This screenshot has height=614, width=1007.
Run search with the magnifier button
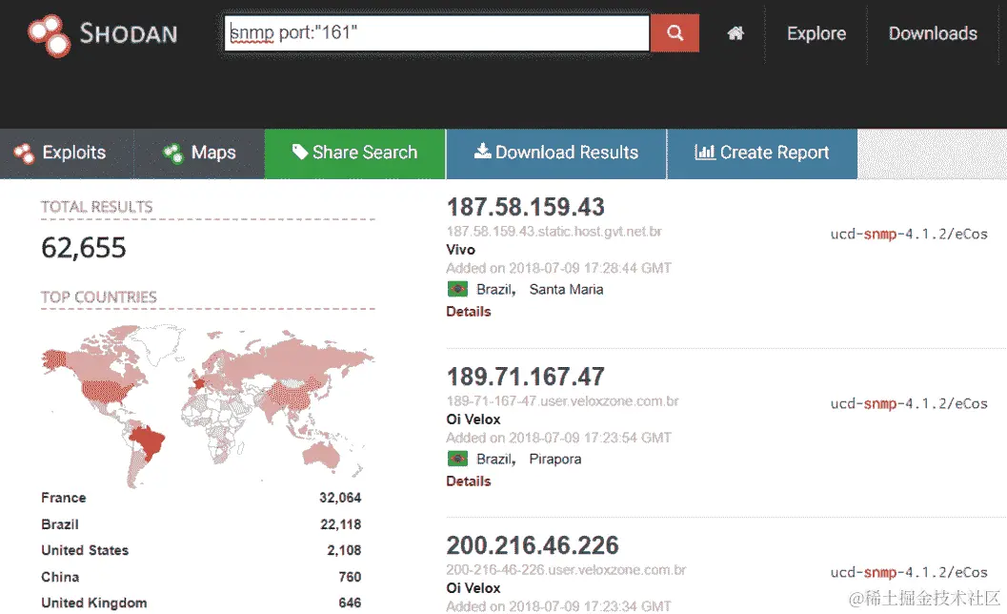click(x=675, y=32)
